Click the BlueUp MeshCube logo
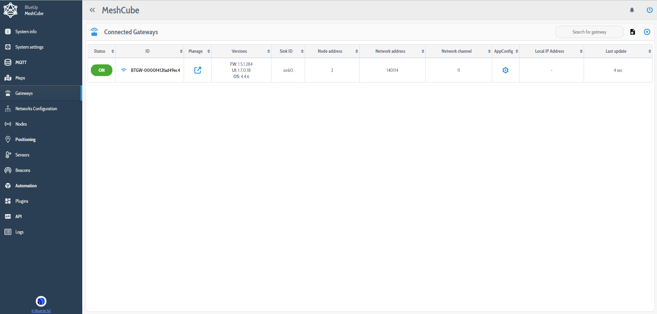This screenshot has height=314, width=657. pos(11,10)
